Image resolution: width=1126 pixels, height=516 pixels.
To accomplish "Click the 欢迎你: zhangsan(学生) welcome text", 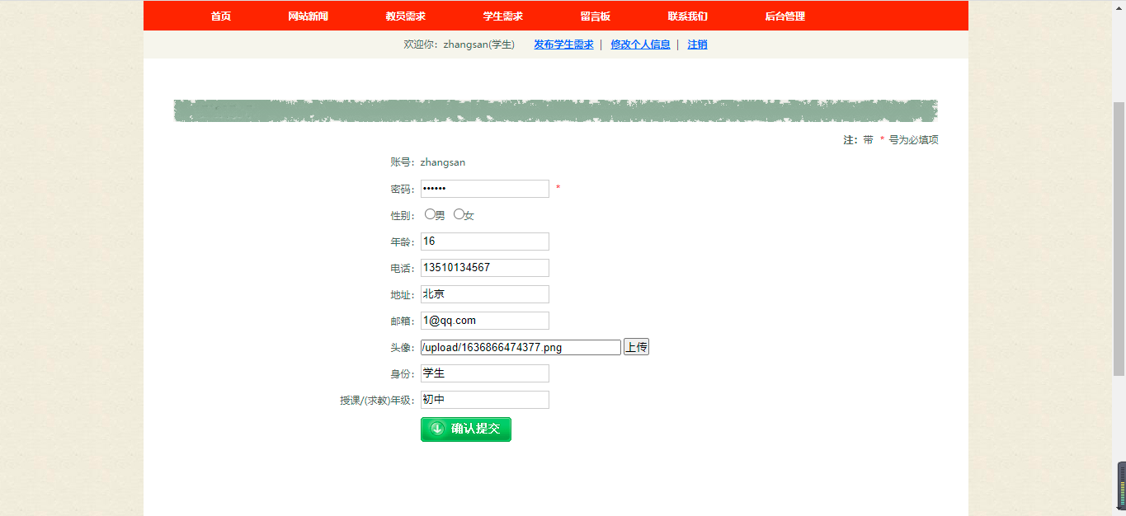I will coord(459,45).
